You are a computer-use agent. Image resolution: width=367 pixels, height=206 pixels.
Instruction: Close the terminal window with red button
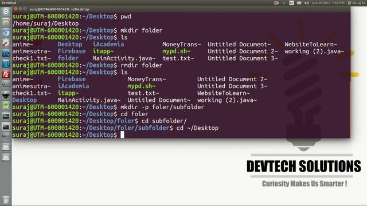[x=15, y=9]
